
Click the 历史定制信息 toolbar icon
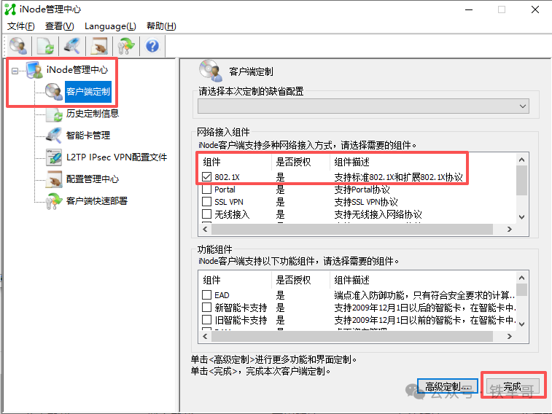pos(45,46)
